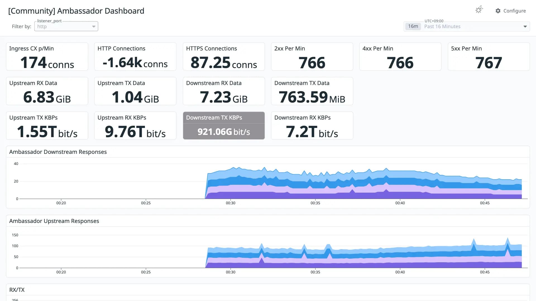Click 00:45 marker on Downstream Responses graph

click(485, 203)
